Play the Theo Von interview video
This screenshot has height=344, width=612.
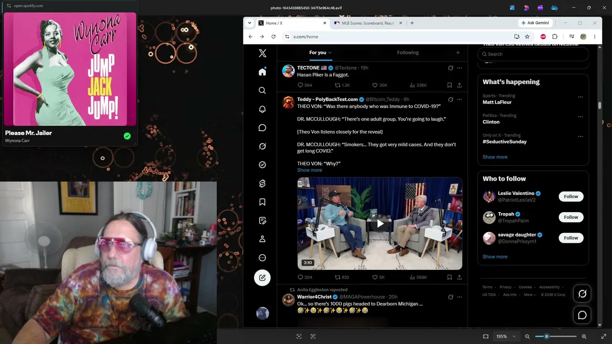(x=380, y=224)
